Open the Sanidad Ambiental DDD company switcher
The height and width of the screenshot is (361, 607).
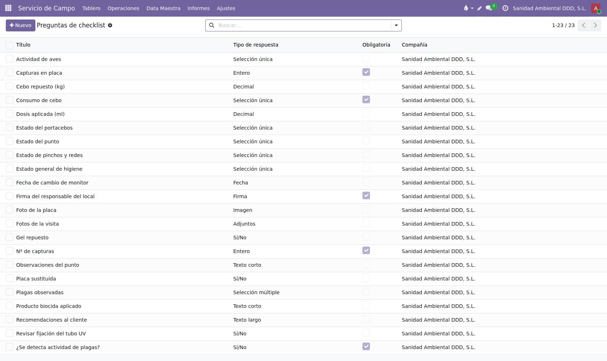tap(549, 8)
